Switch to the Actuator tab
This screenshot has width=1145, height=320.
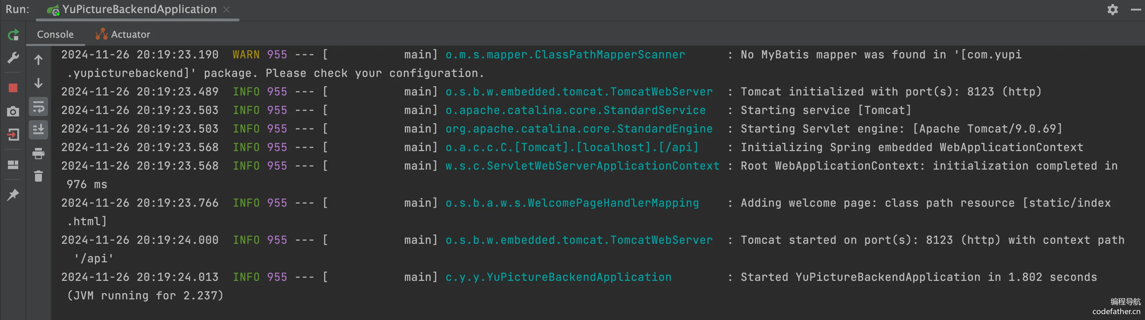tap(123, 34)
